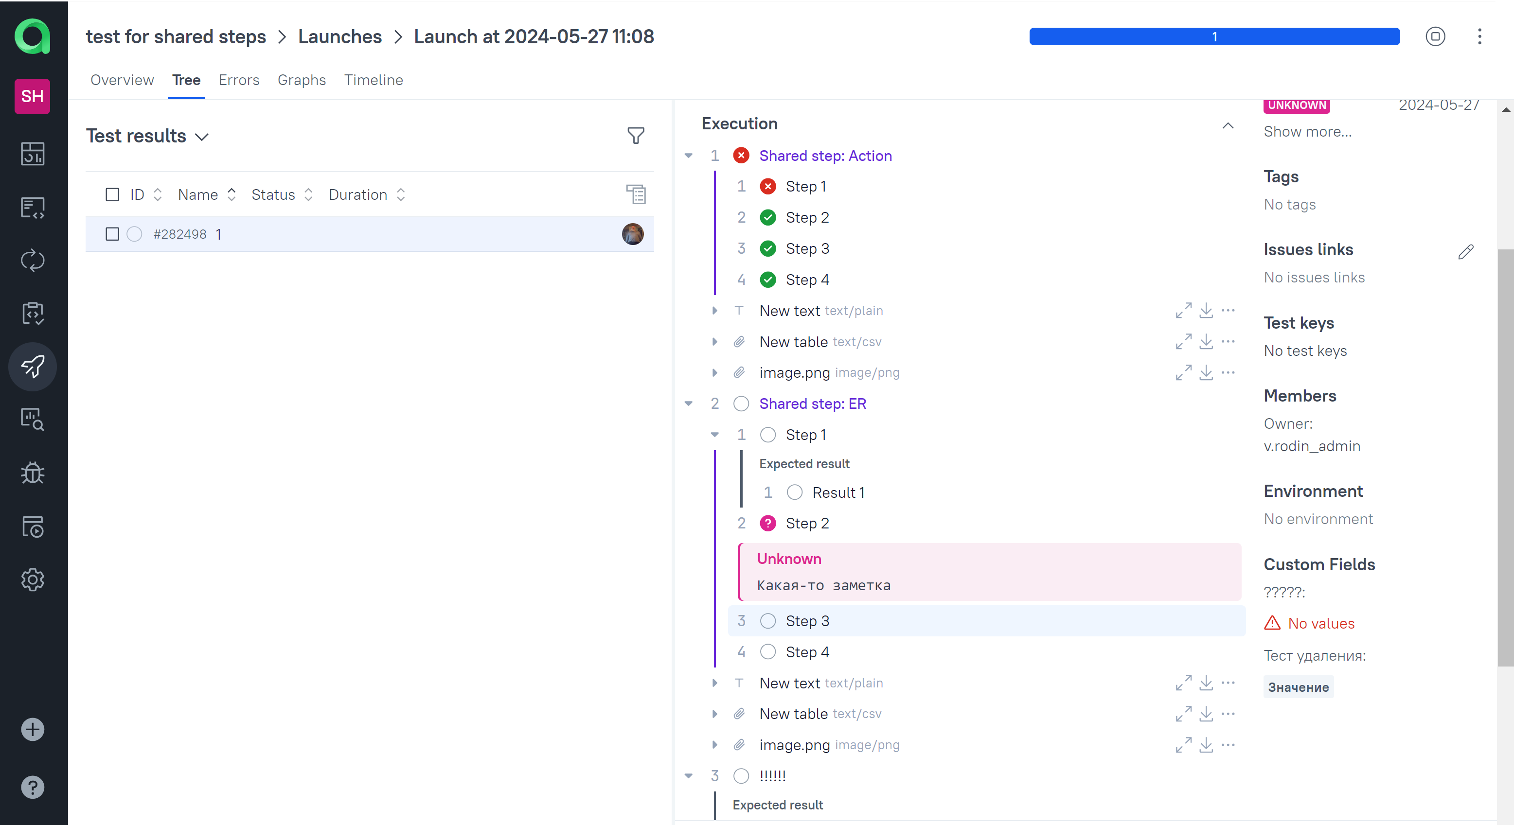Viewport: 1514px width, 825px height.
Task: Check the checkbox for test result #282498
Action: pyautogui.click(x=112, y=234)
